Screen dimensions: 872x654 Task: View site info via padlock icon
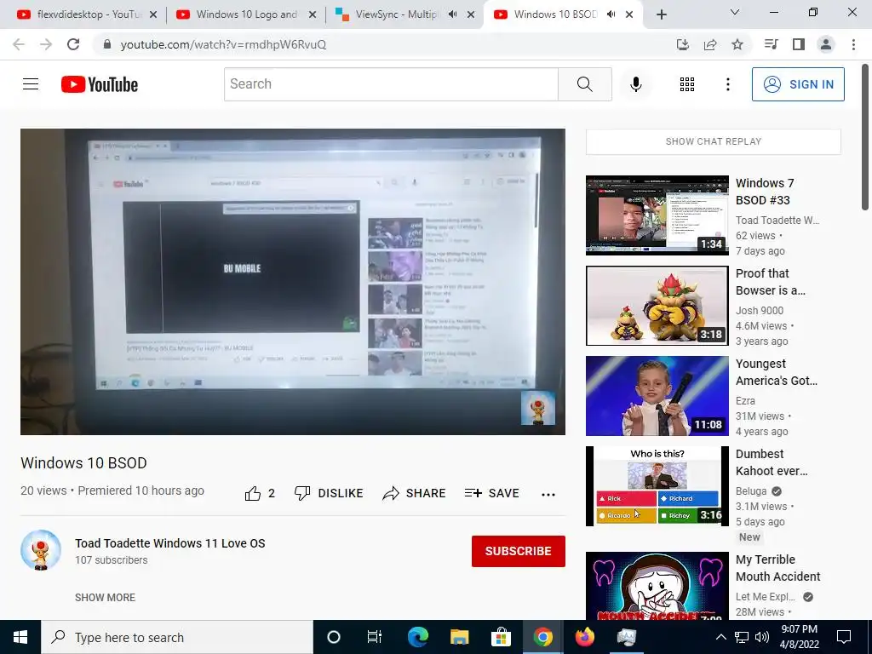(x=107, y=44)
